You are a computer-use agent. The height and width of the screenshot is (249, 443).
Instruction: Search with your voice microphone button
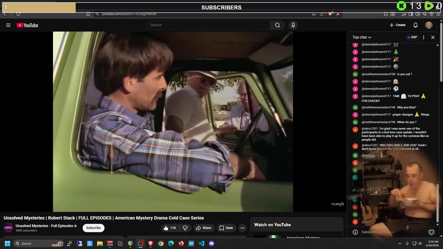coord(293,25)
